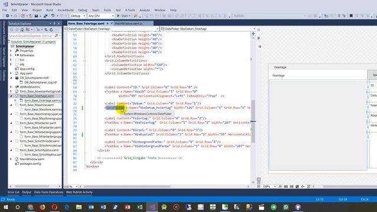This screenshot has height=212, width=377.
Task: Open the Tools menu
Action: point(107,10)
